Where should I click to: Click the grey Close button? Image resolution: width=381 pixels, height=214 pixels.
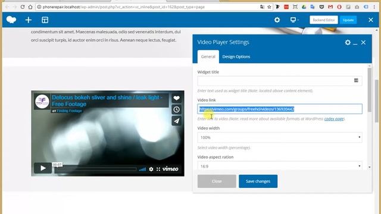click(217, 181)
